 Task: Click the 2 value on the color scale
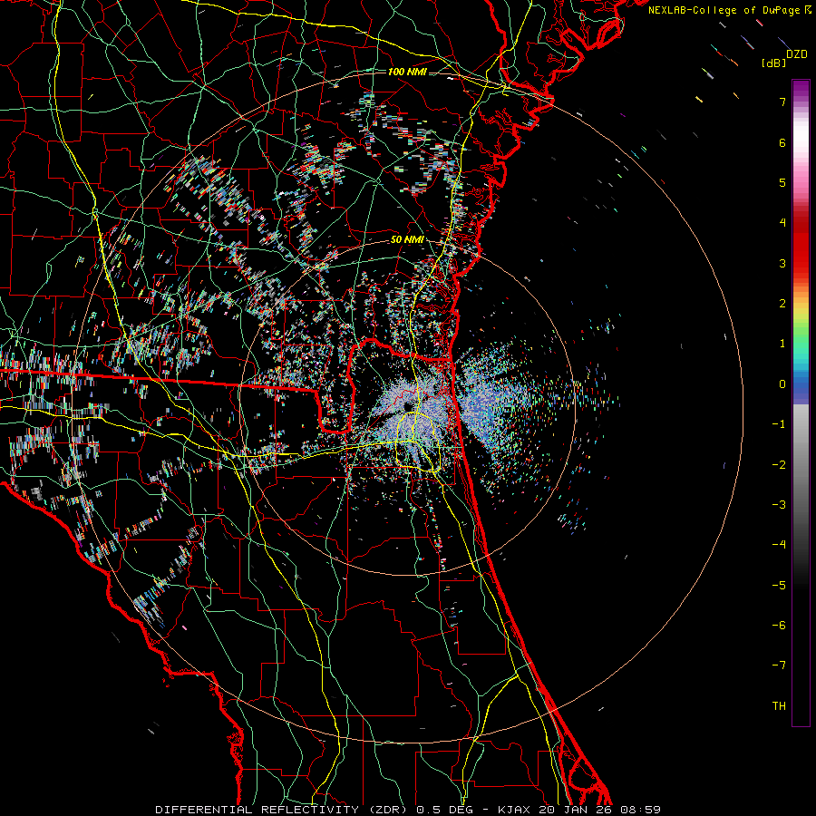[x=782, y=304]
